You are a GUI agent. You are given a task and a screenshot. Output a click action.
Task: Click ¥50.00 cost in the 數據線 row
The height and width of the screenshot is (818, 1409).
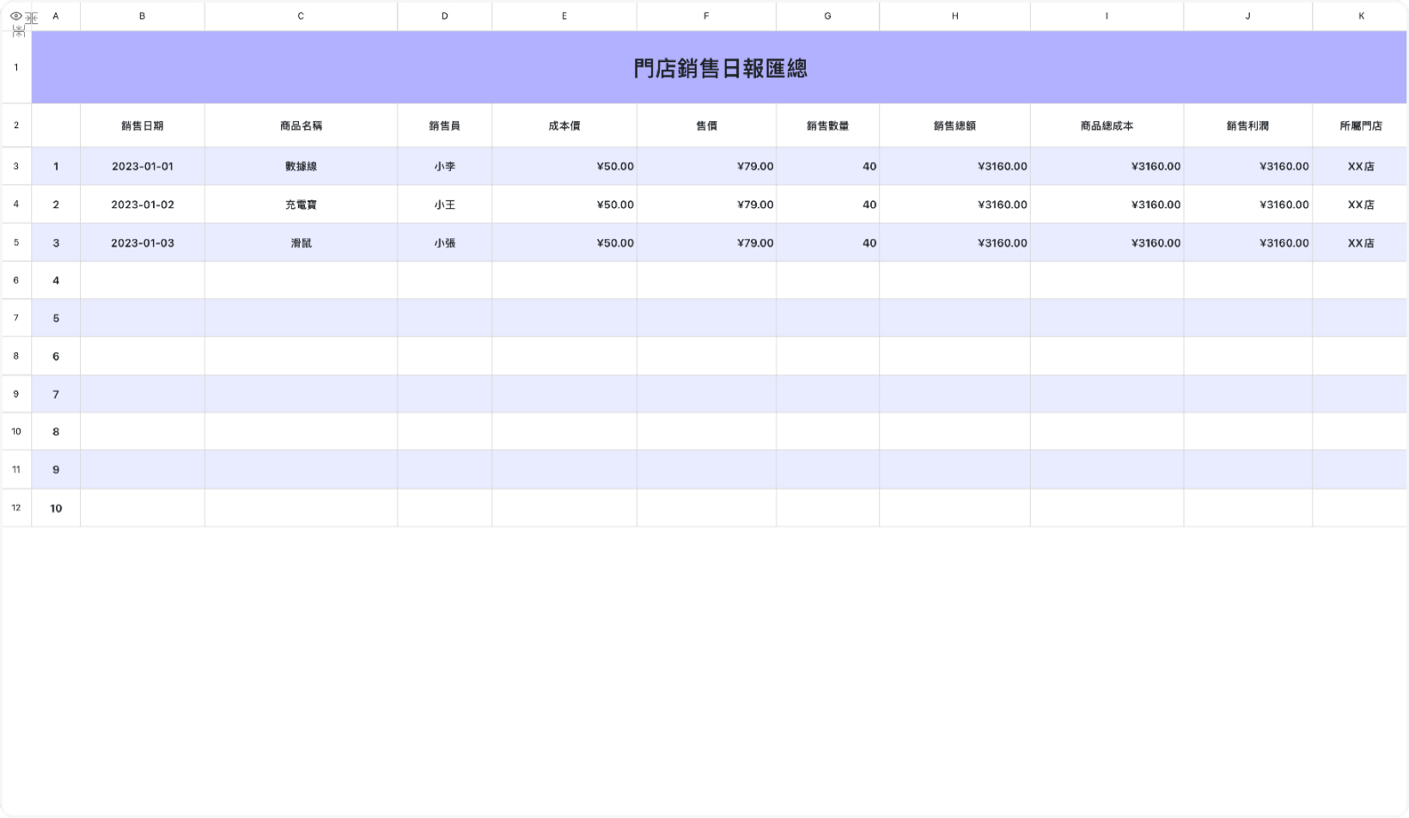click(564, 166)
